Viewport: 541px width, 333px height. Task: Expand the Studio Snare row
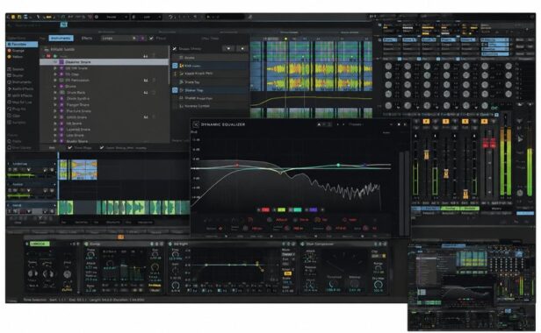55,141
